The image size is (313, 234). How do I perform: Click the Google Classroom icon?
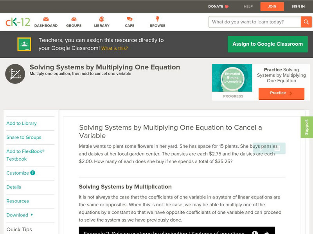(x=24, y=44)
